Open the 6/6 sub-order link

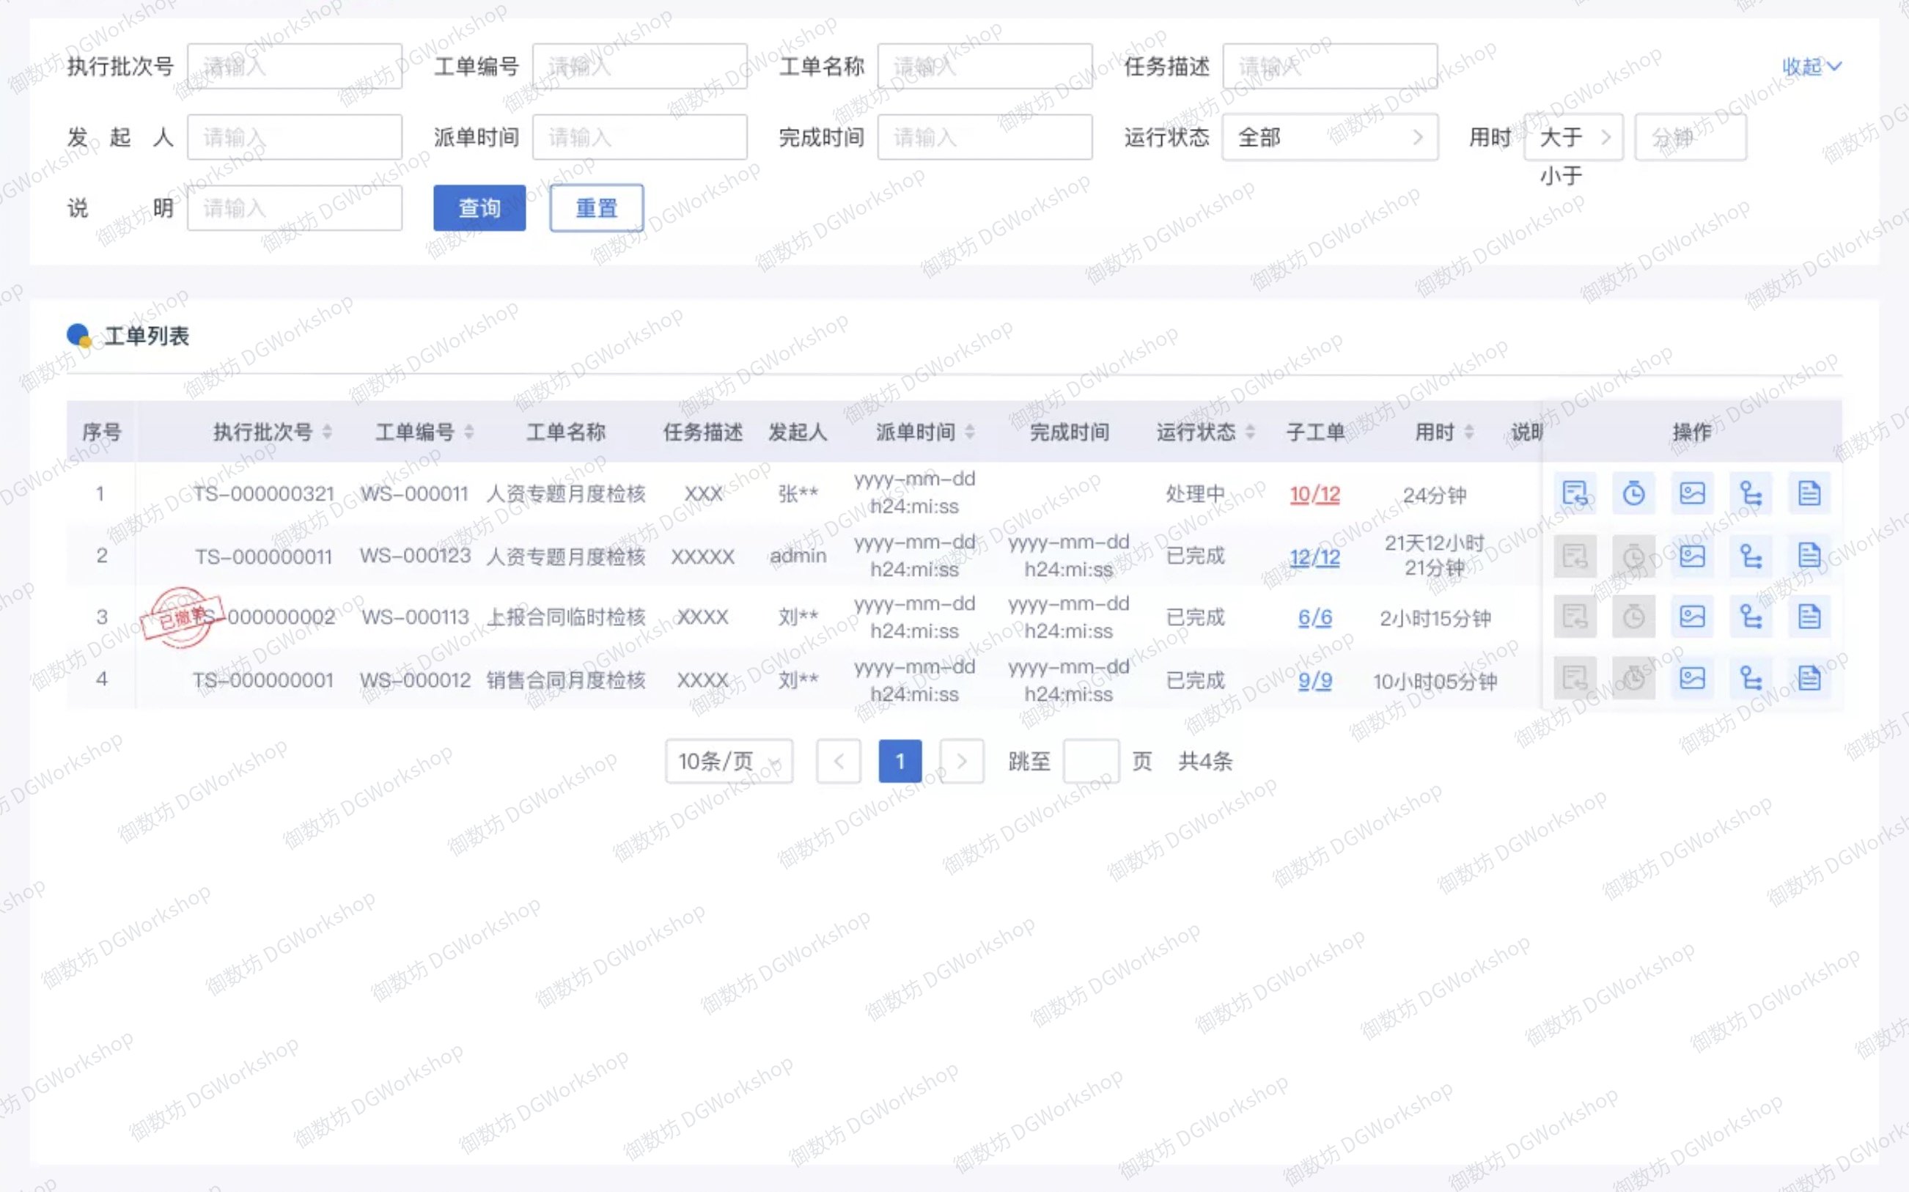(x=1314, y=617)
